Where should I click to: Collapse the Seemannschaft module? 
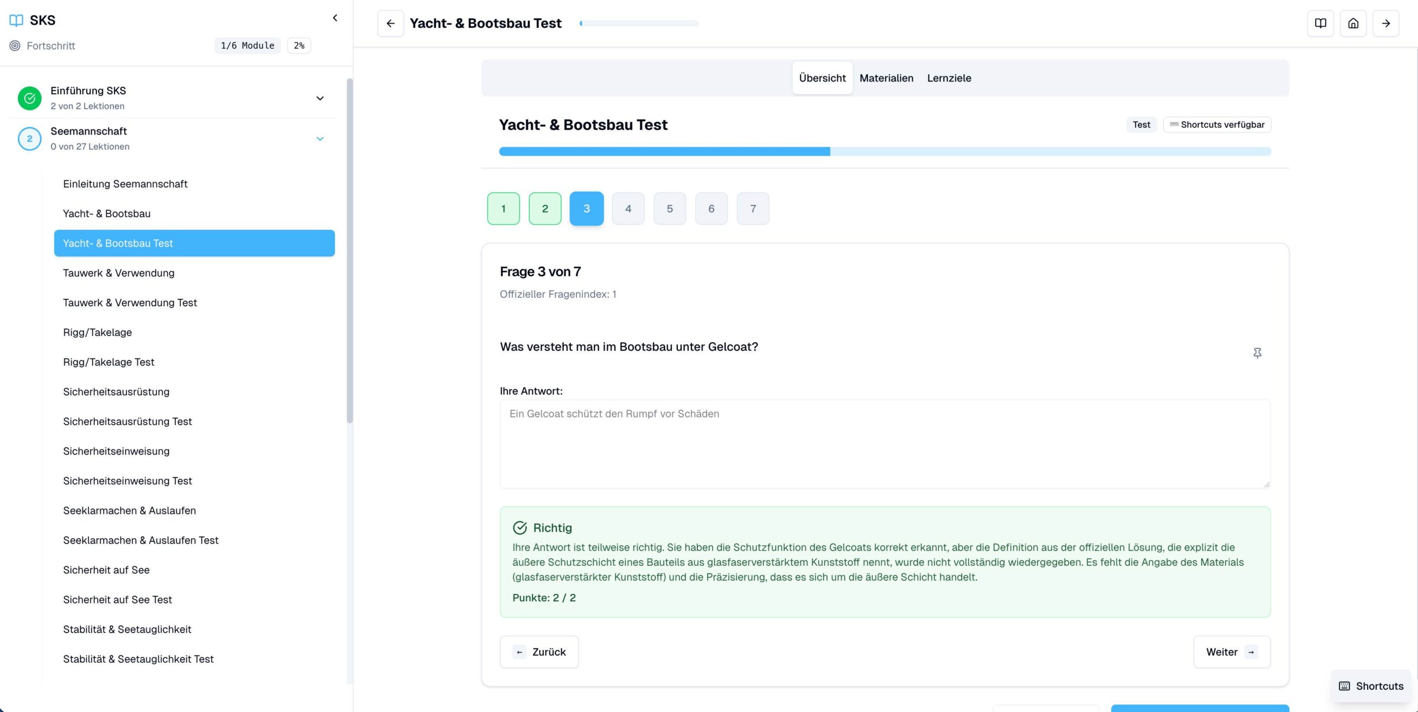320,138
